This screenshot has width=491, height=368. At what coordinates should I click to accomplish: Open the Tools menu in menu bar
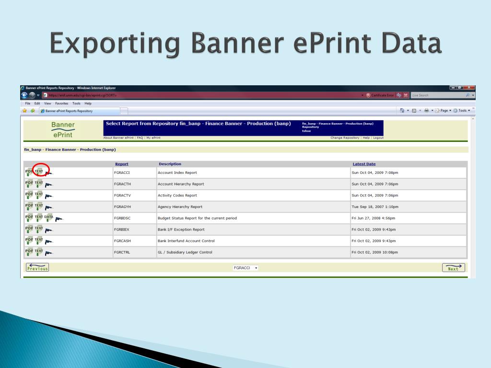(76, 103)
